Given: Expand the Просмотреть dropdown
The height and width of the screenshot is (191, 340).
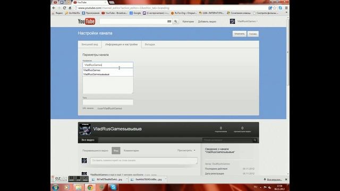Looking at the screenshot, I should click(186, 150).
